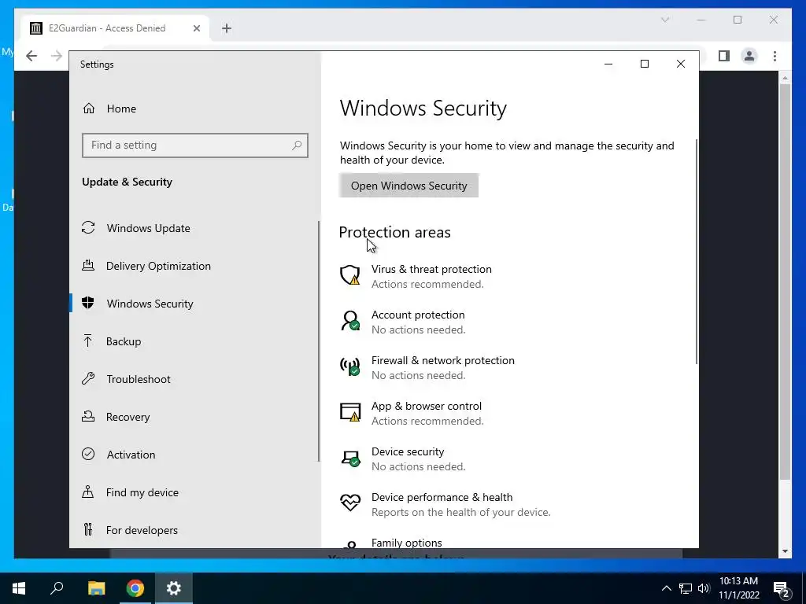Click the Settings content vertical scrollbar
The height and width of the screenshot is (604, 806).
(697, 252)
